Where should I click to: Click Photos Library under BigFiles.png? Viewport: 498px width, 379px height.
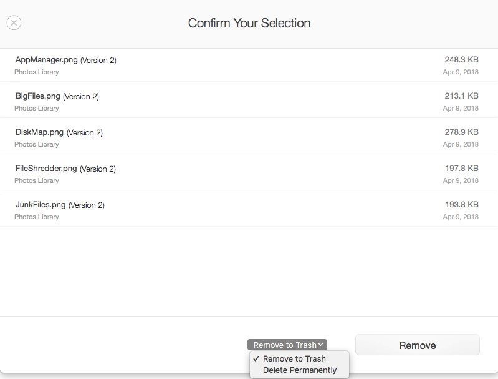[x=37, y=108]
